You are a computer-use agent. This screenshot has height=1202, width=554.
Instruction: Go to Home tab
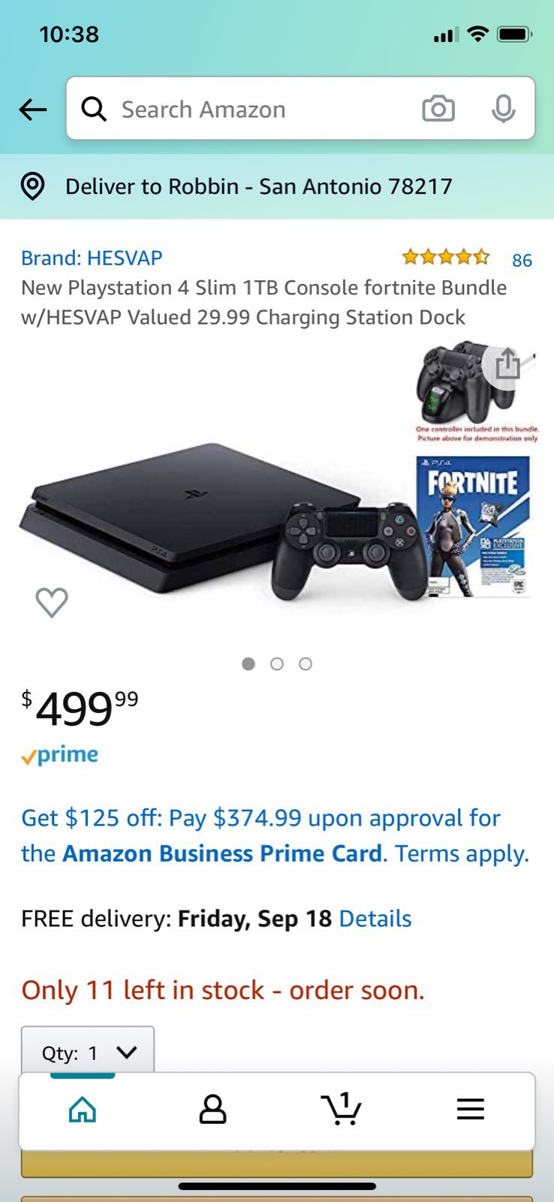(83, 1110)
